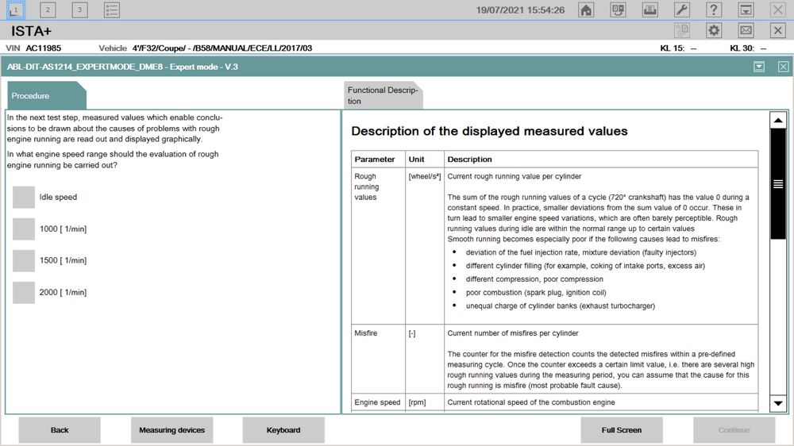Select the Idle speed option
794x446 pixels.
(x=24, y=197)
